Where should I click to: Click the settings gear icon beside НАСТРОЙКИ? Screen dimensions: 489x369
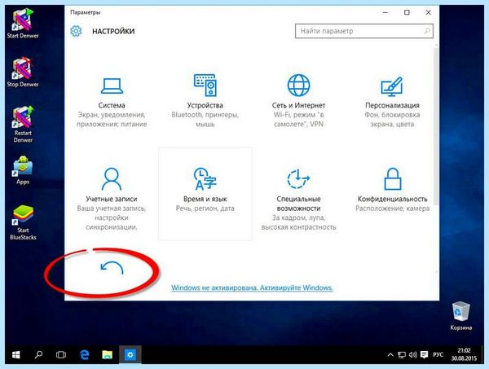pyautogui.click(x=76, y=31)
